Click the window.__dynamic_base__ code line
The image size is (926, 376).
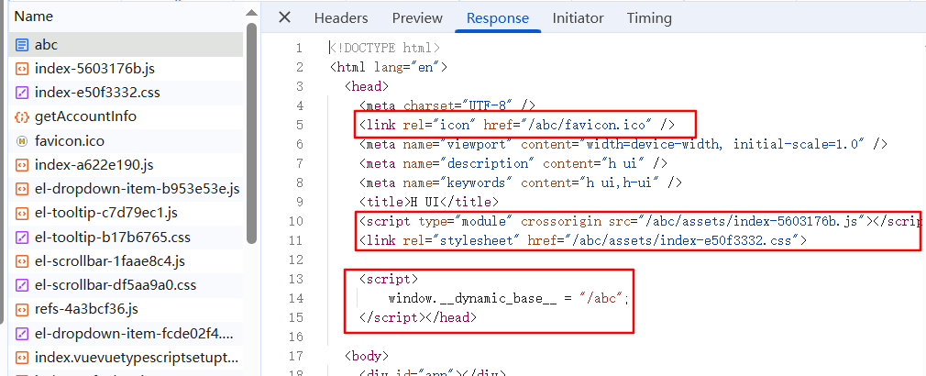click(x=508, y=299)
